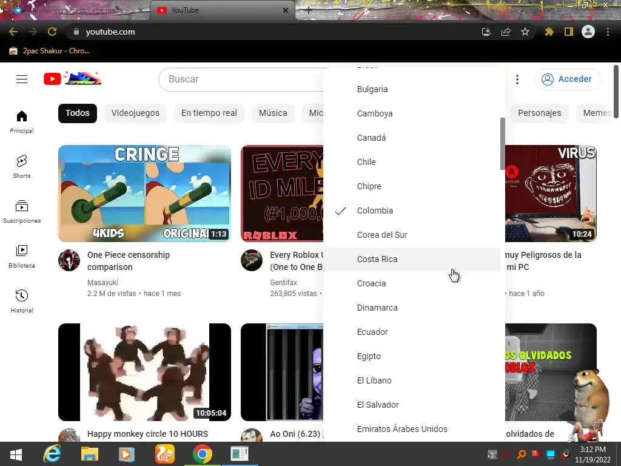The height and width of the screenshot is (466, 621).
Task: Open the One Piece censorship comparison title
Action: (x=129, y=261)
